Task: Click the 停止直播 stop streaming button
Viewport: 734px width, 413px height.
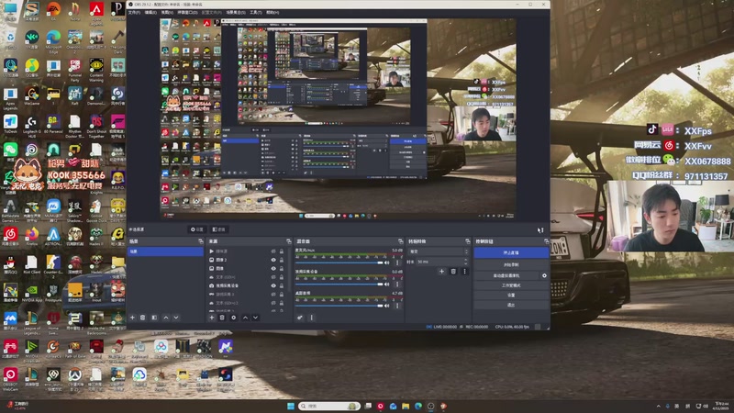Action: tap(511, 253)
